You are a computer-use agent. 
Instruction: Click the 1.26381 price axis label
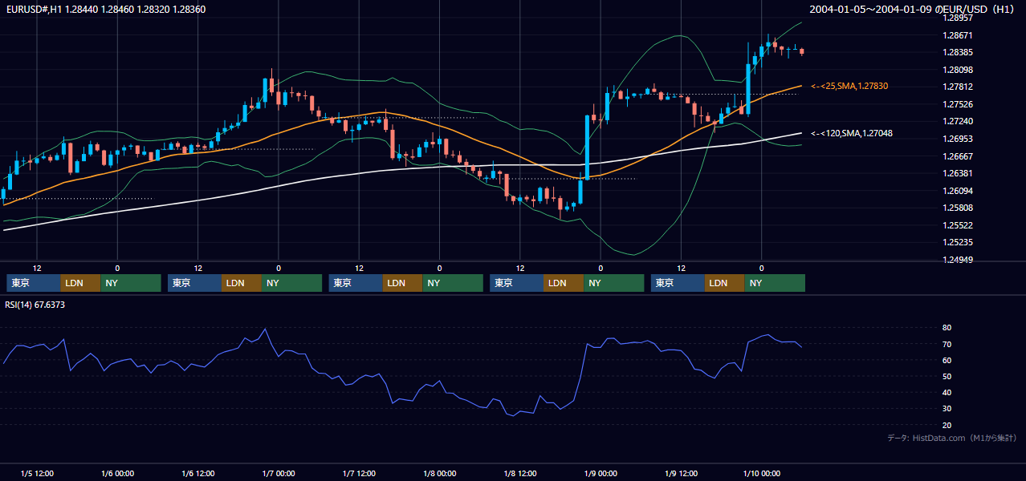958,173
